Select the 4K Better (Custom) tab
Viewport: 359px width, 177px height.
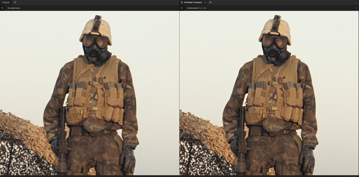tap(193, 2)
